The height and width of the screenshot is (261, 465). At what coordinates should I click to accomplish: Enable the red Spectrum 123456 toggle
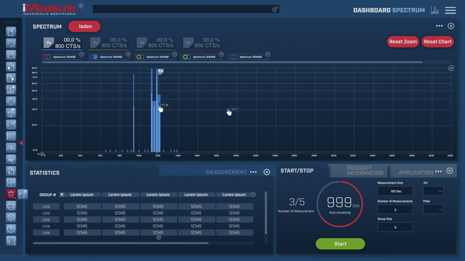[47, 57]
